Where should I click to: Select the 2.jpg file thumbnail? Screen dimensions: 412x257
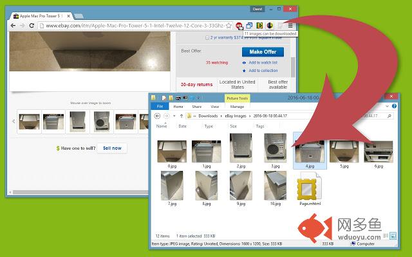[x=241, y=148]
